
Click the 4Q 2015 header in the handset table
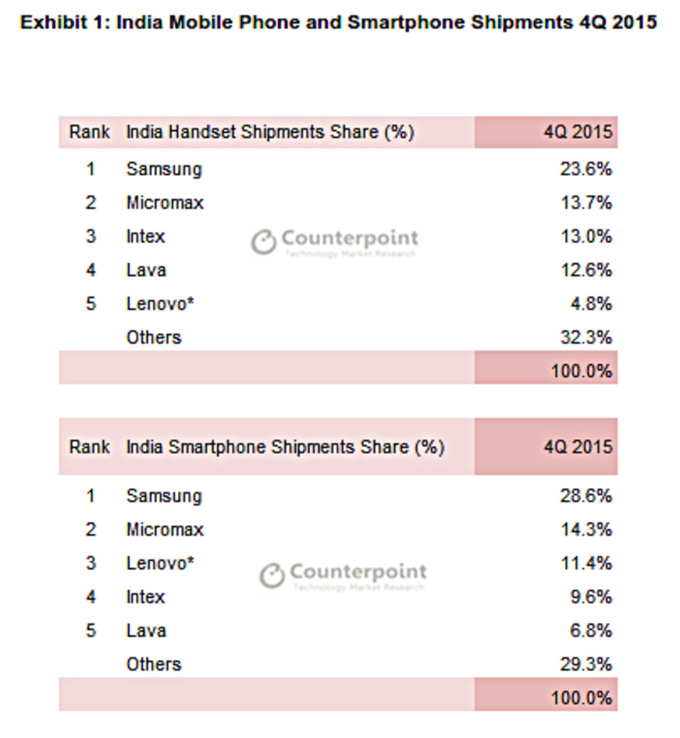[x=578, y=132]
